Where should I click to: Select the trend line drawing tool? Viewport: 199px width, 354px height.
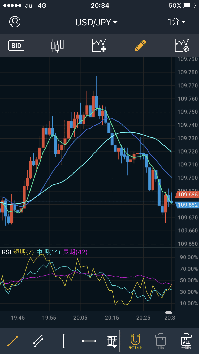(13, 341)
